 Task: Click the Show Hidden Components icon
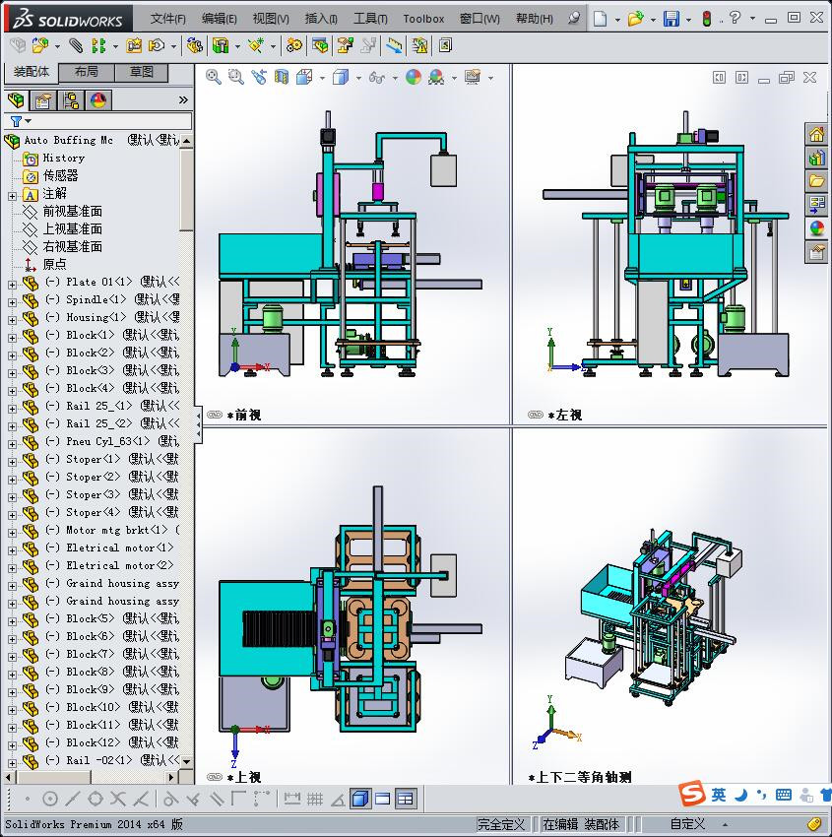coord(194,46)
